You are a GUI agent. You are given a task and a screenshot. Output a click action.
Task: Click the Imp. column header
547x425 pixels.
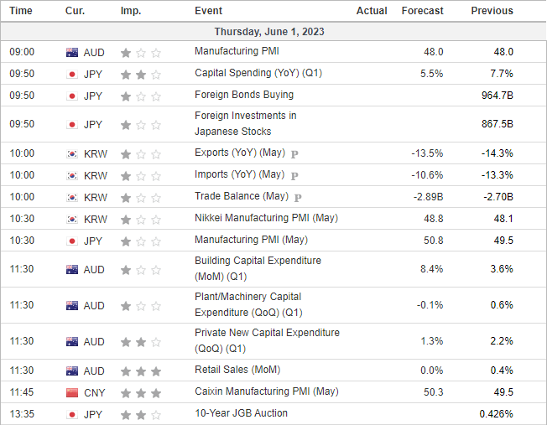[131, 11]
